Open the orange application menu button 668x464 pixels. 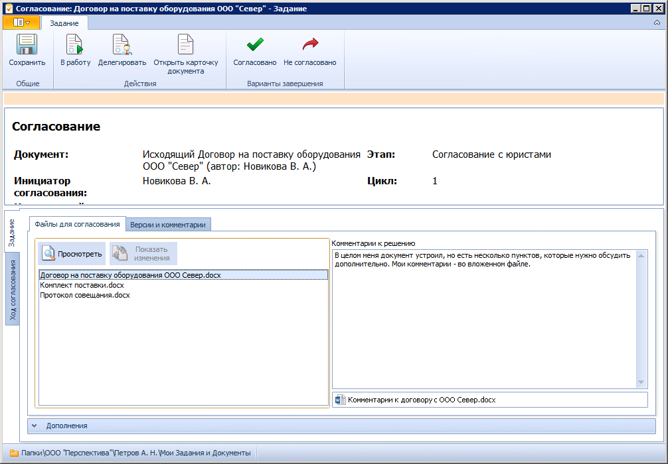pos(21,23)
